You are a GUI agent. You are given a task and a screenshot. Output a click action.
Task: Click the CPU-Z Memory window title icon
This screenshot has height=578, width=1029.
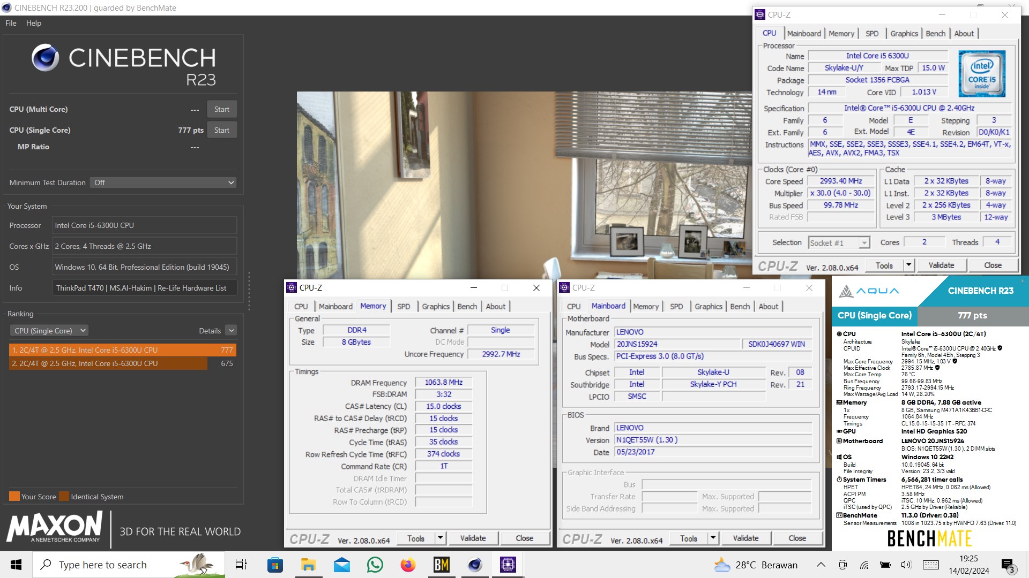click(292, 287)
